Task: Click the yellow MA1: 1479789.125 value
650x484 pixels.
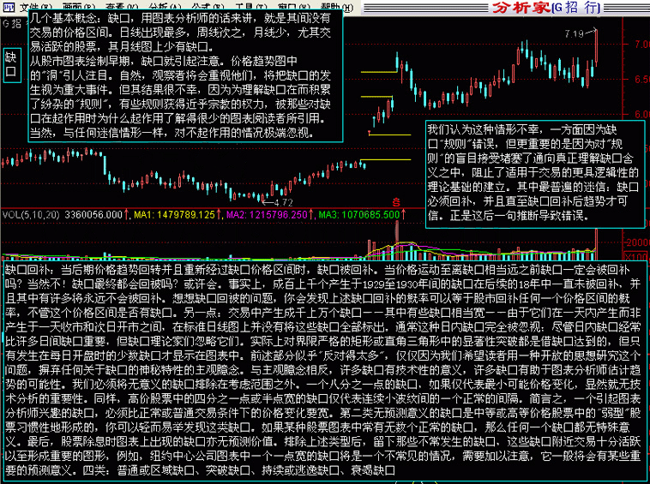Action: click(x=175, y=214)
